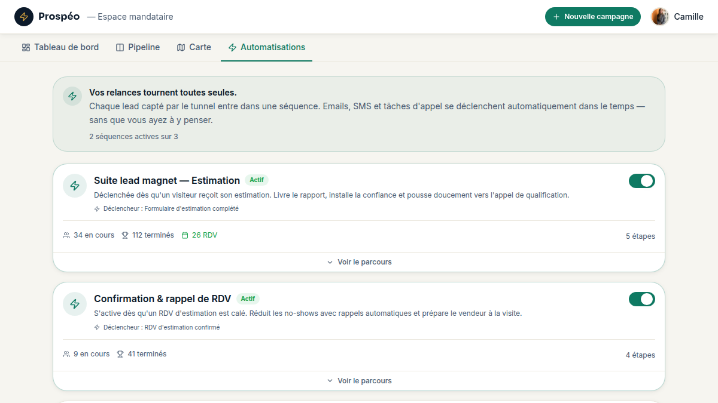Click the 5 étapes label
Viewport: 718px width, 403px height.
640,236
